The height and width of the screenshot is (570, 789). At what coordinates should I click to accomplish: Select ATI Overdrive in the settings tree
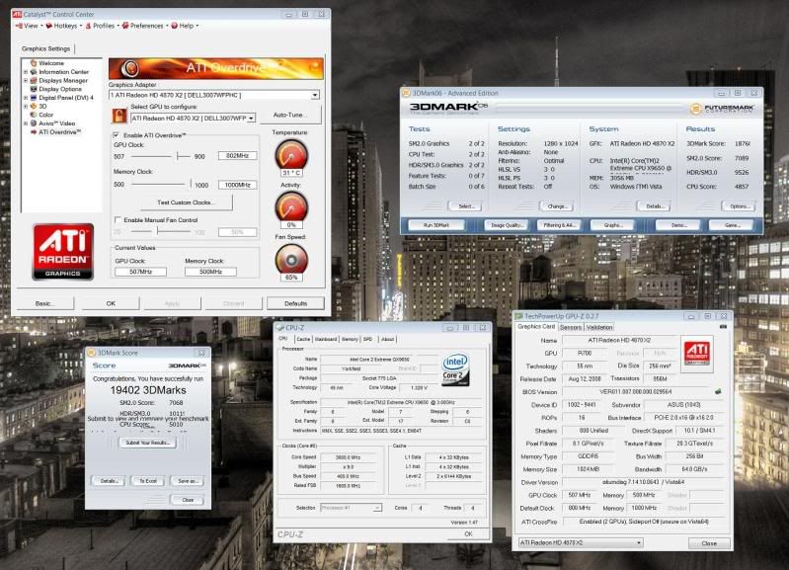59,130
